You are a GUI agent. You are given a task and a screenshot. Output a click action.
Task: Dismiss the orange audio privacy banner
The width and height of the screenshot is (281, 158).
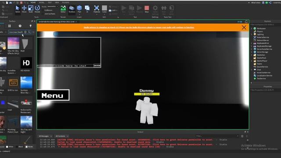point(244,28)
